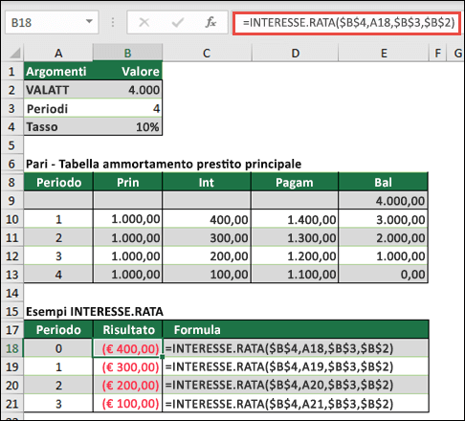Click the 100,00 interest cell in row 13

(x=207, y=275)
